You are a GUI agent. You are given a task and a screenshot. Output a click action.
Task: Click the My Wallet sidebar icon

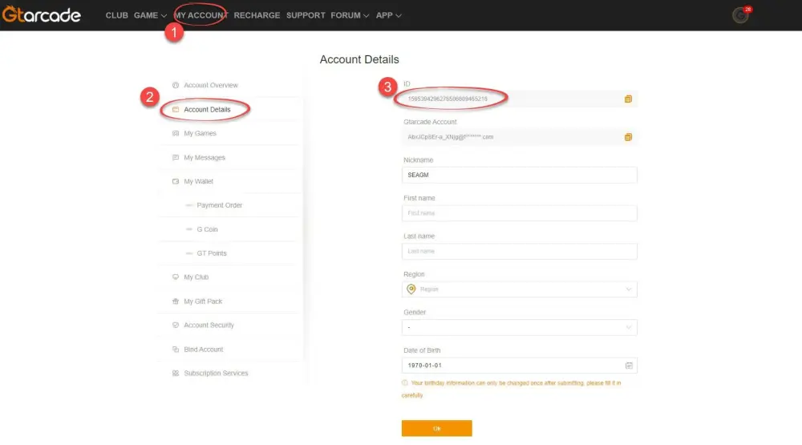tap(176, 181)
